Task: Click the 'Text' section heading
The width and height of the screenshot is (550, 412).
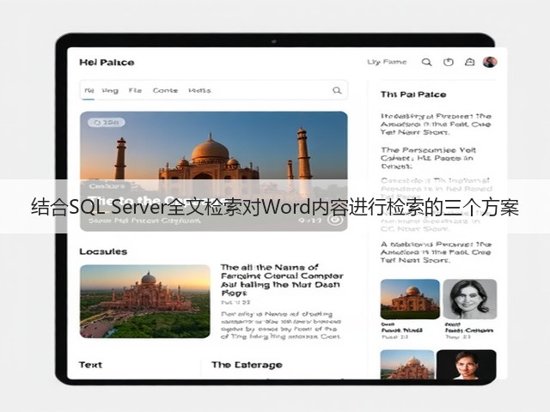Action: (90, 365)
